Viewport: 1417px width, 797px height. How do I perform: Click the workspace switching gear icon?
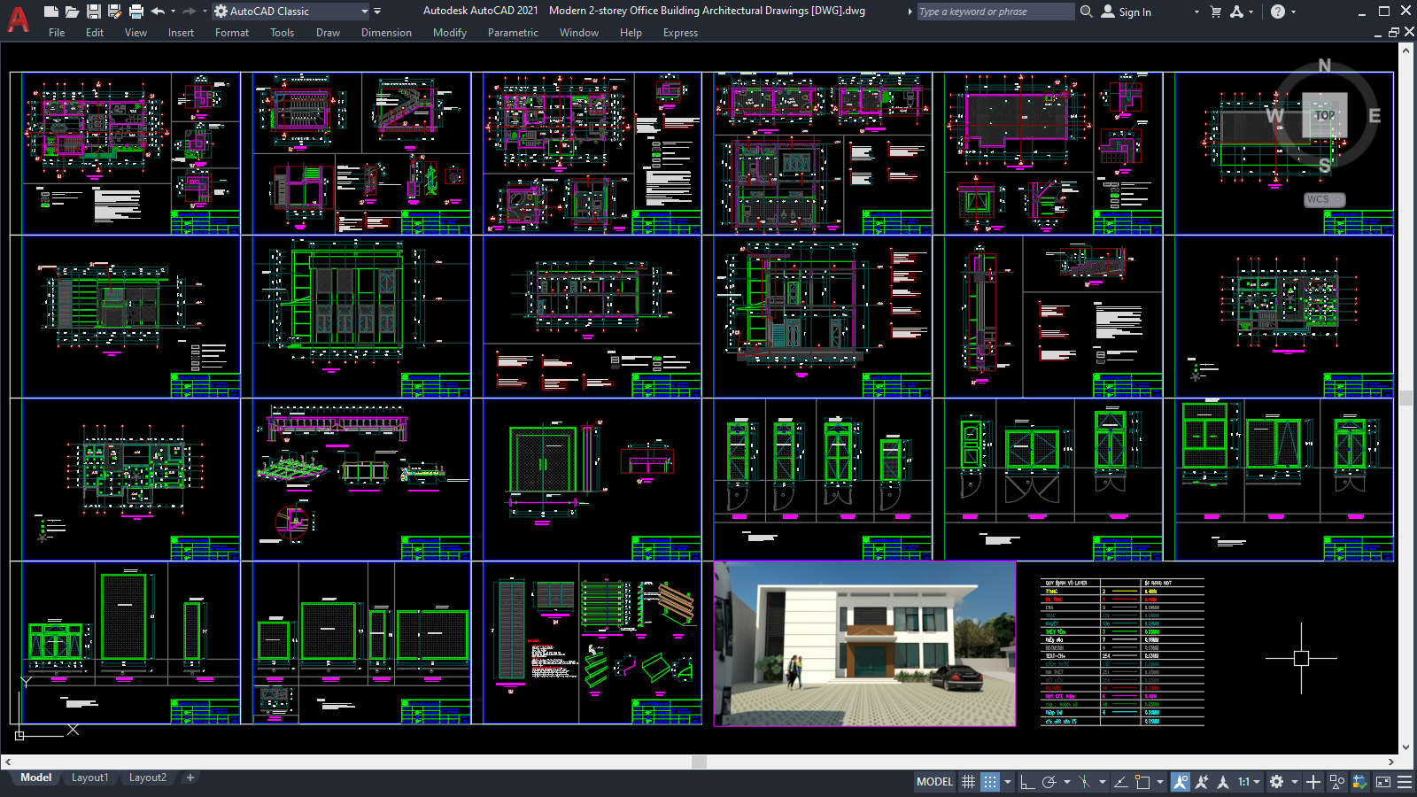click(1276, 782)
